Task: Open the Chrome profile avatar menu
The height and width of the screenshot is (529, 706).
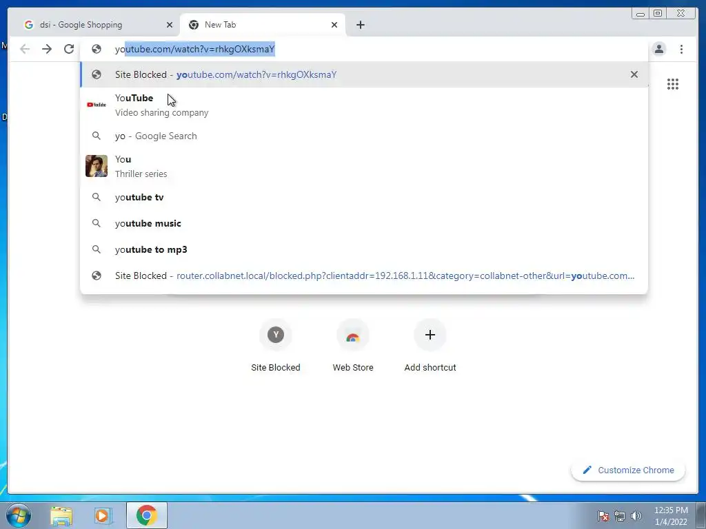Action: point(658,49)
